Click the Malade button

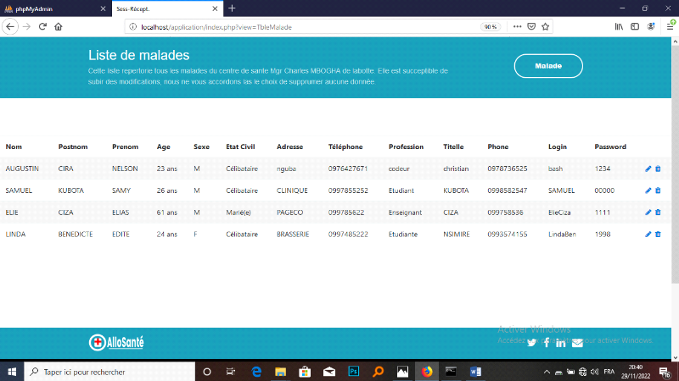548,66
